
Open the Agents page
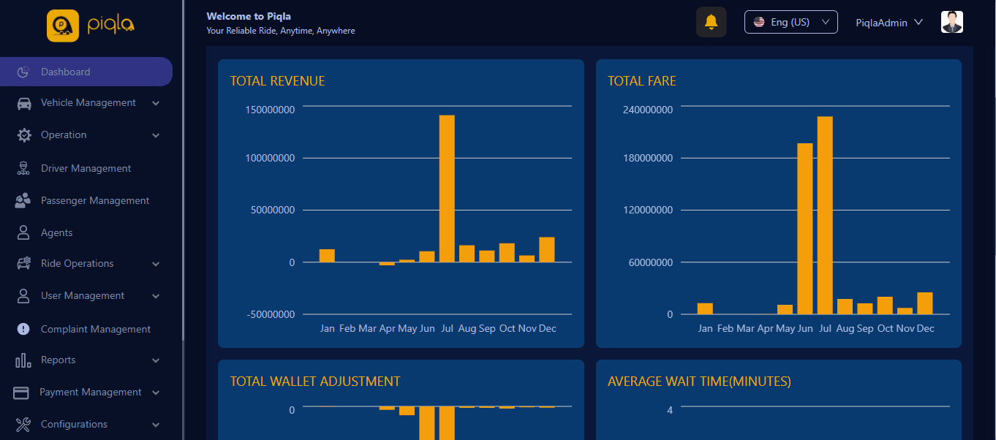[x=86, y=232]
